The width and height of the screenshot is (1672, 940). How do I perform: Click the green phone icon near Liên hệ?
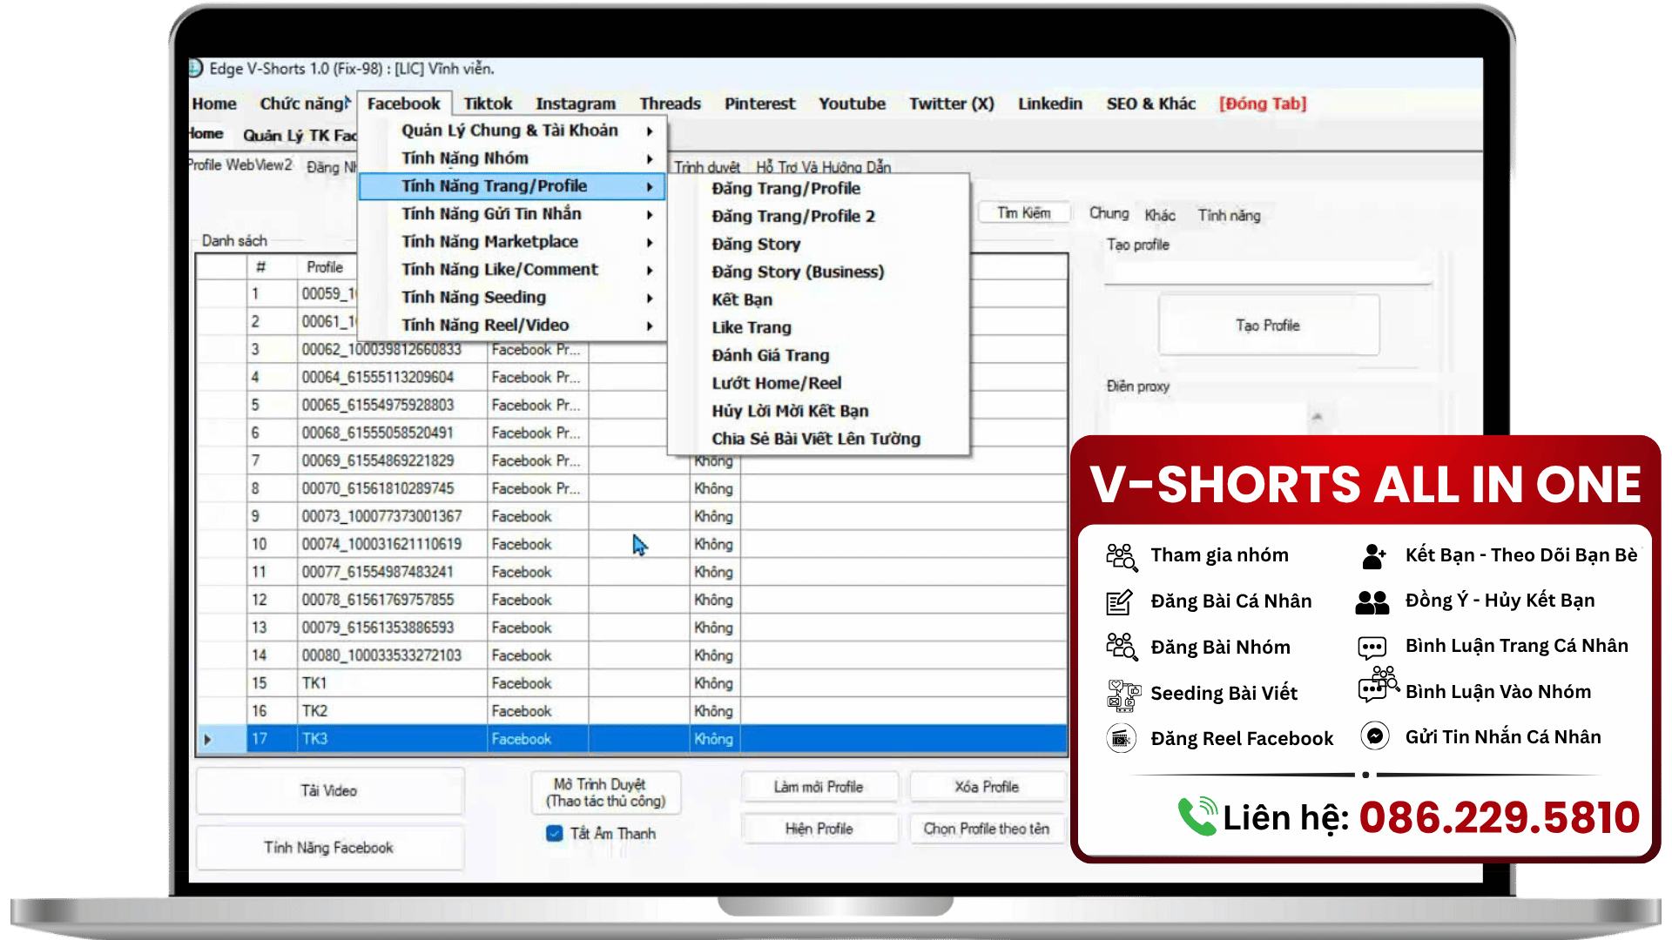(1198, 816)
